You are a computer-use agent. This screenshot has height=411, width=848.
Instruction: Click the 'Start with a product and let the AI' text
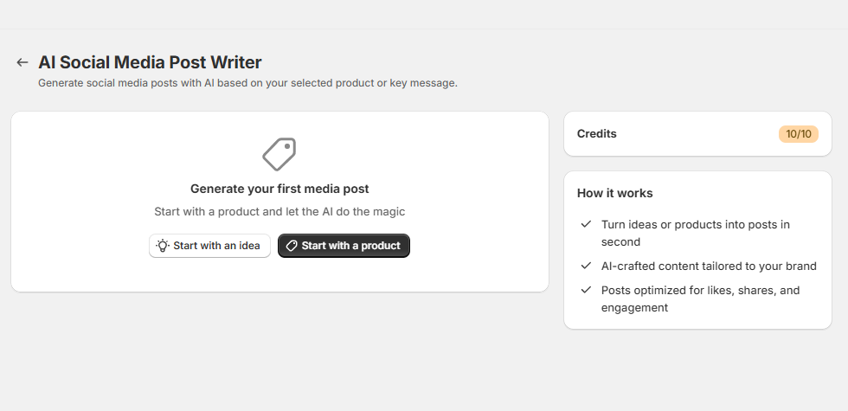279,211
